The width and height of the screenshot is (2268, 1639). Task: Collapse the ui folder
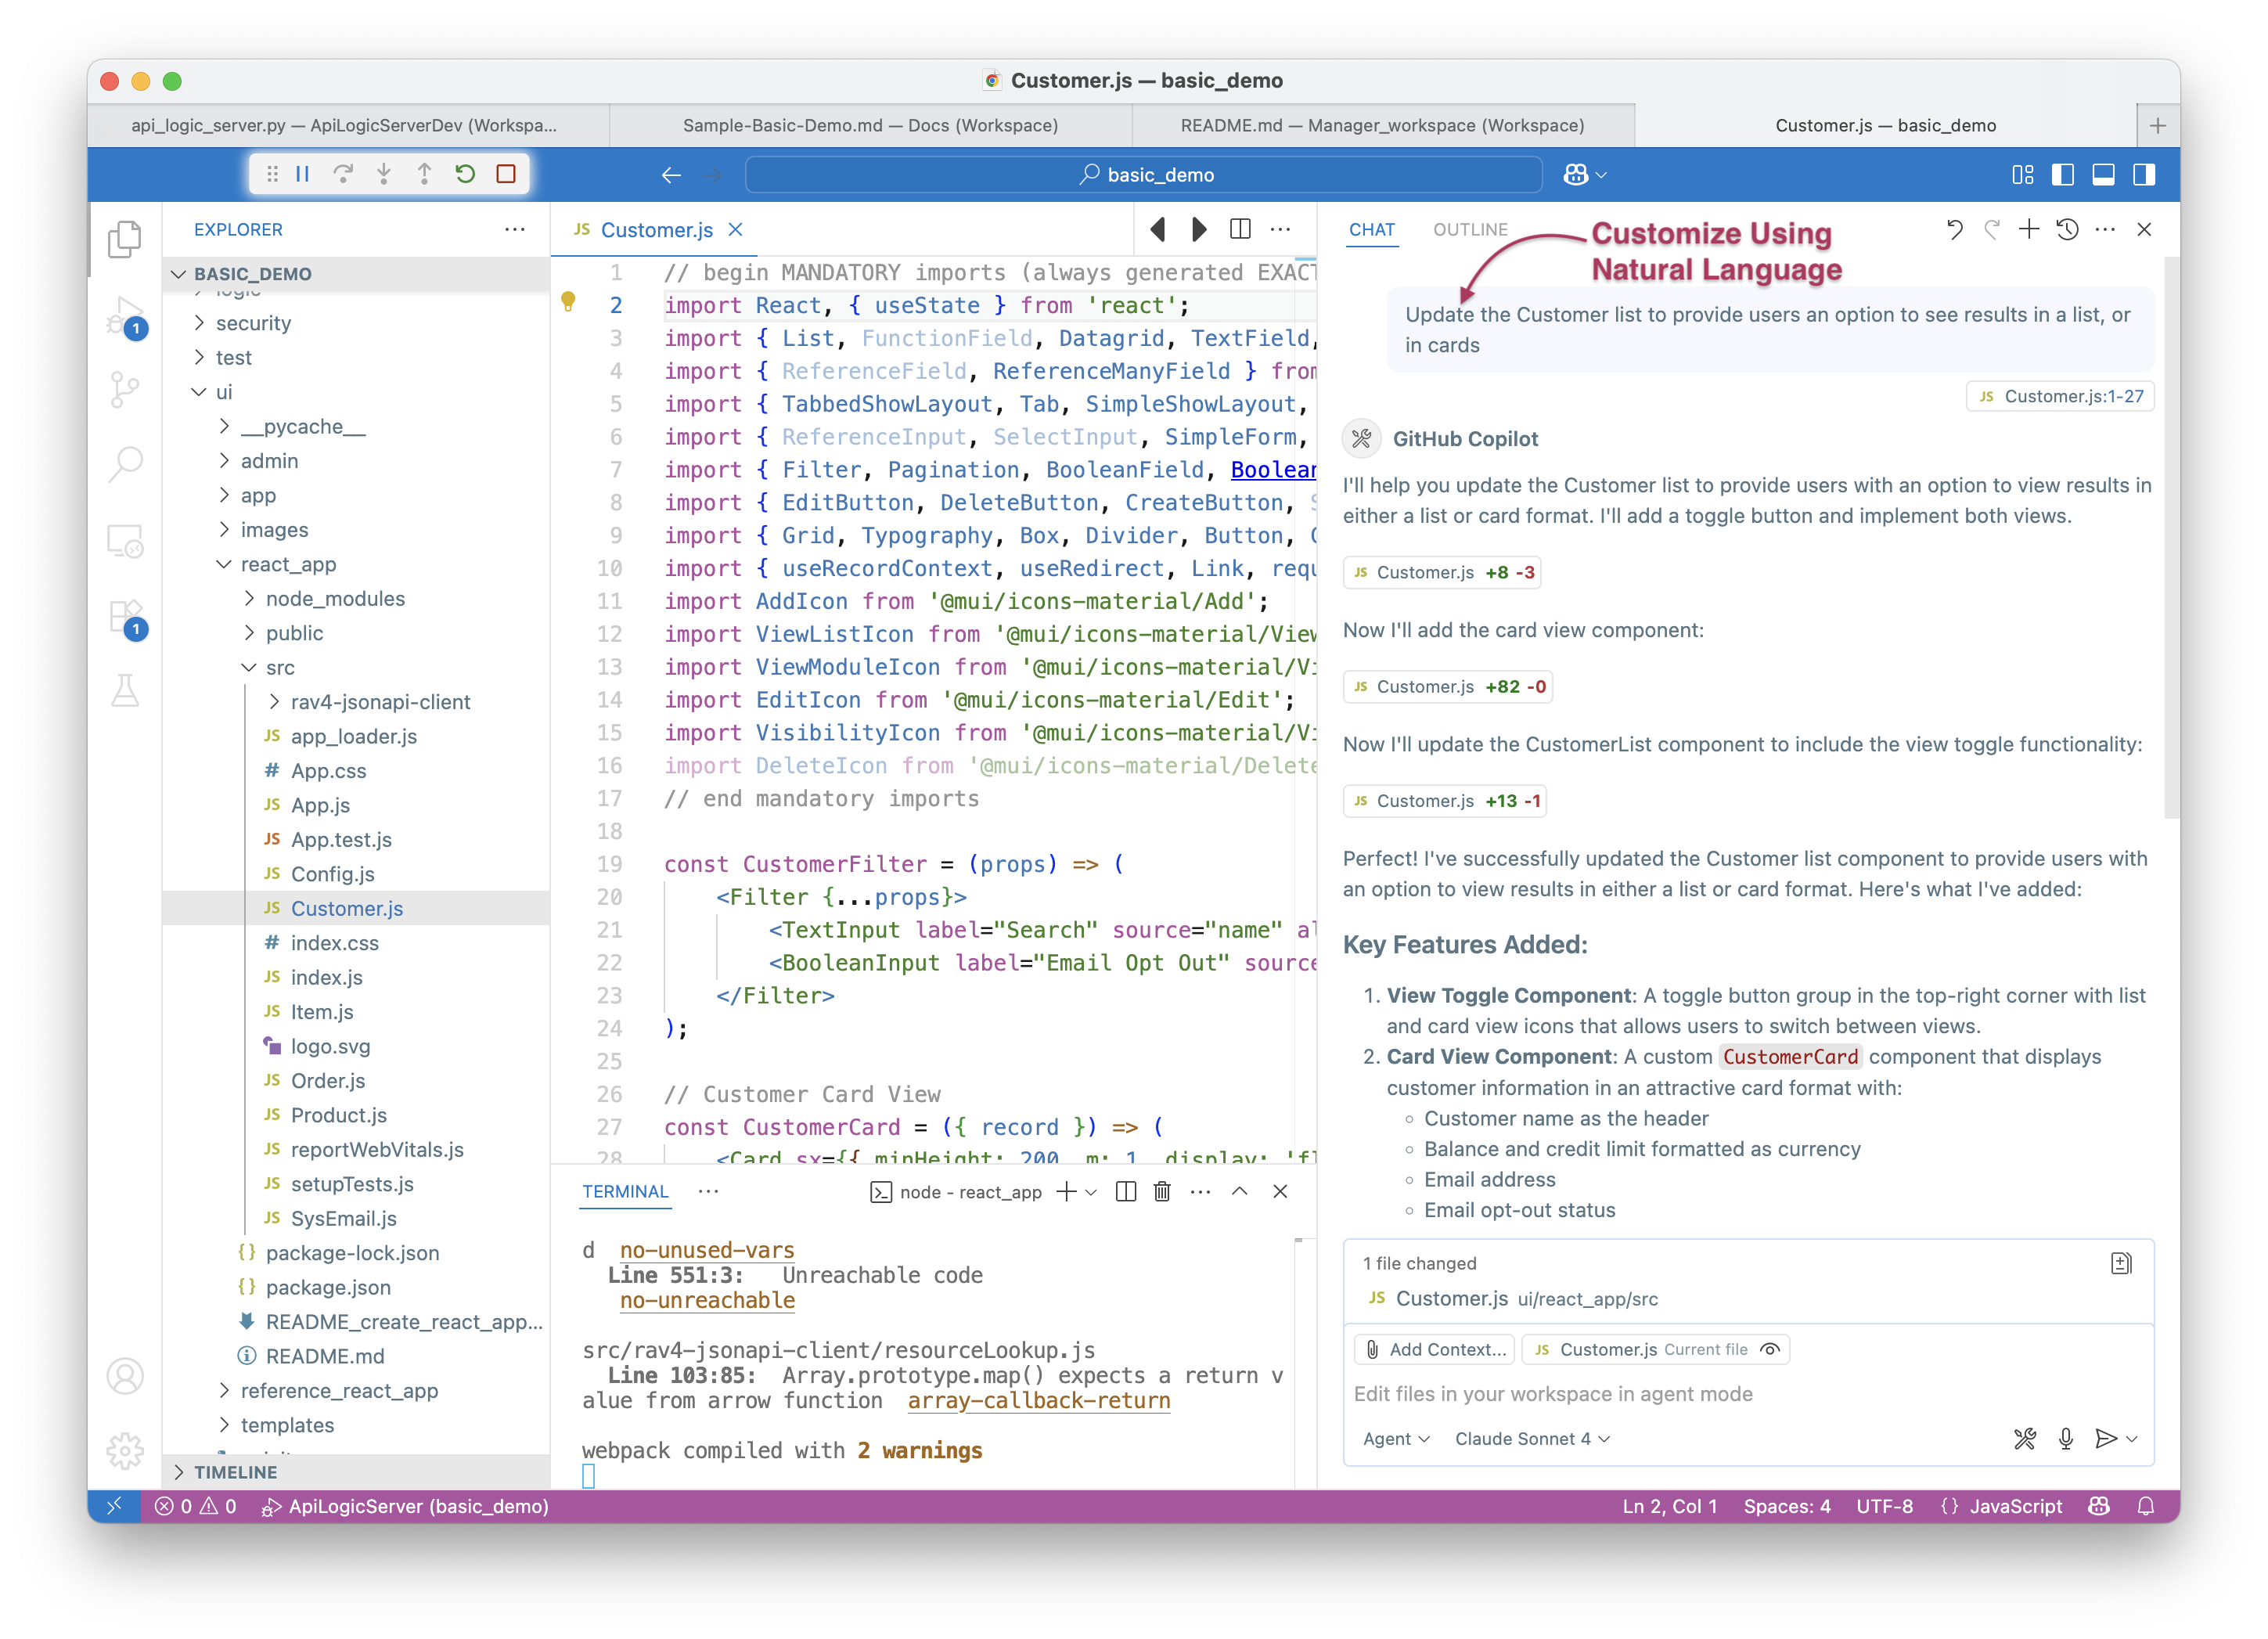[356, 392]
